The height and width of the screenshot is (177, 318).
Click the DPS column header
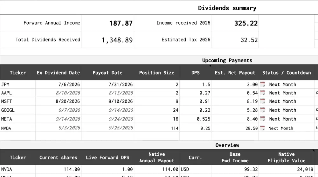196,73
